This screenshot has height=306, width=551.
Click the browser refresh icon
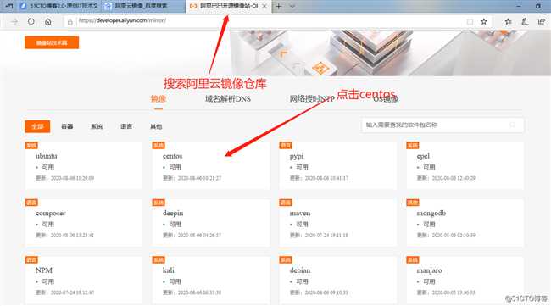point(31,21)
